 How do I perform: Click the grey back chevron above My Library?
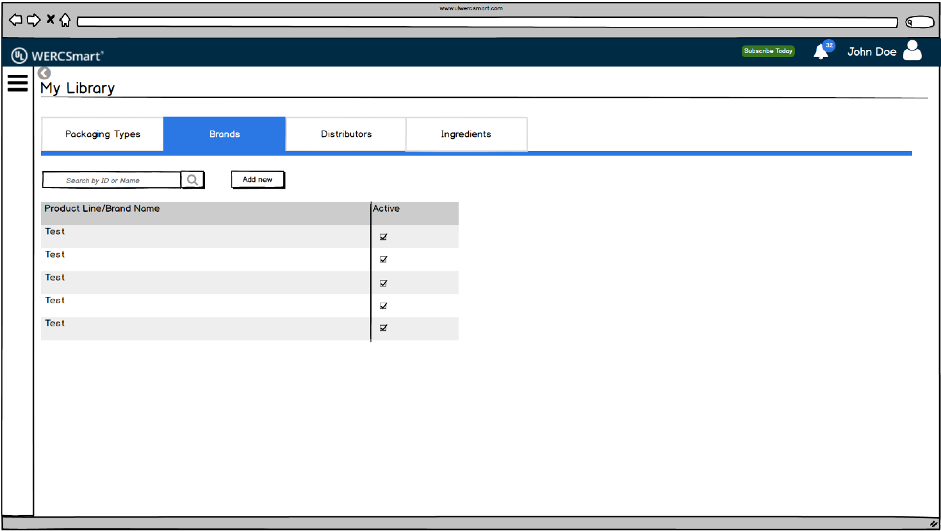[44, 73]
